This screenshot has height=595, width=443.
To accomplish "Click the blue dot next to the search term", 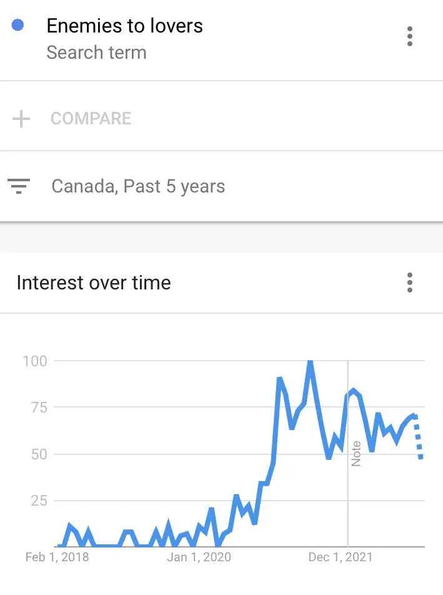I will coord(18,25).
